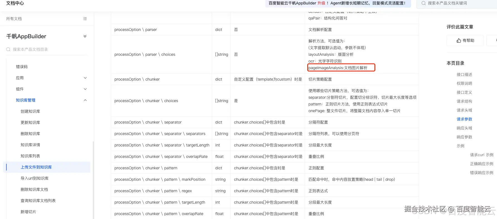Image resolution: width=497 pixels, height=219 pixels.
Task: Jump to 响应头域 section
Action: [x=464, y=128]
